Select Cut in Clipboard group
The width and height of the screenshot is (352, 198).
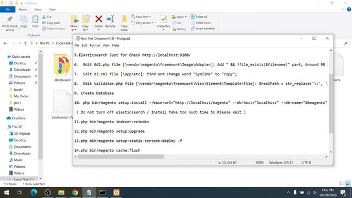pyautogui.click(x=47, y=17)
